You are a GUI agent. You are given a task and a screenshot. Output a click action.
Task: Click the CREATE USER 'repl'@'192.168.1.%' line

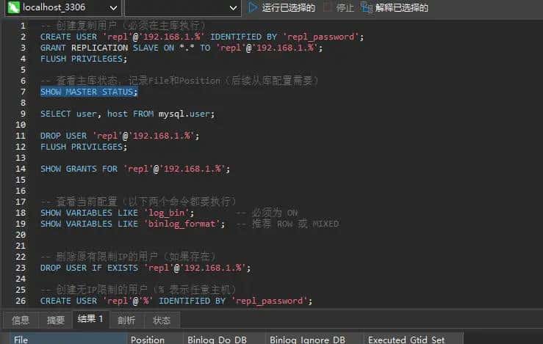pos(202,37)
